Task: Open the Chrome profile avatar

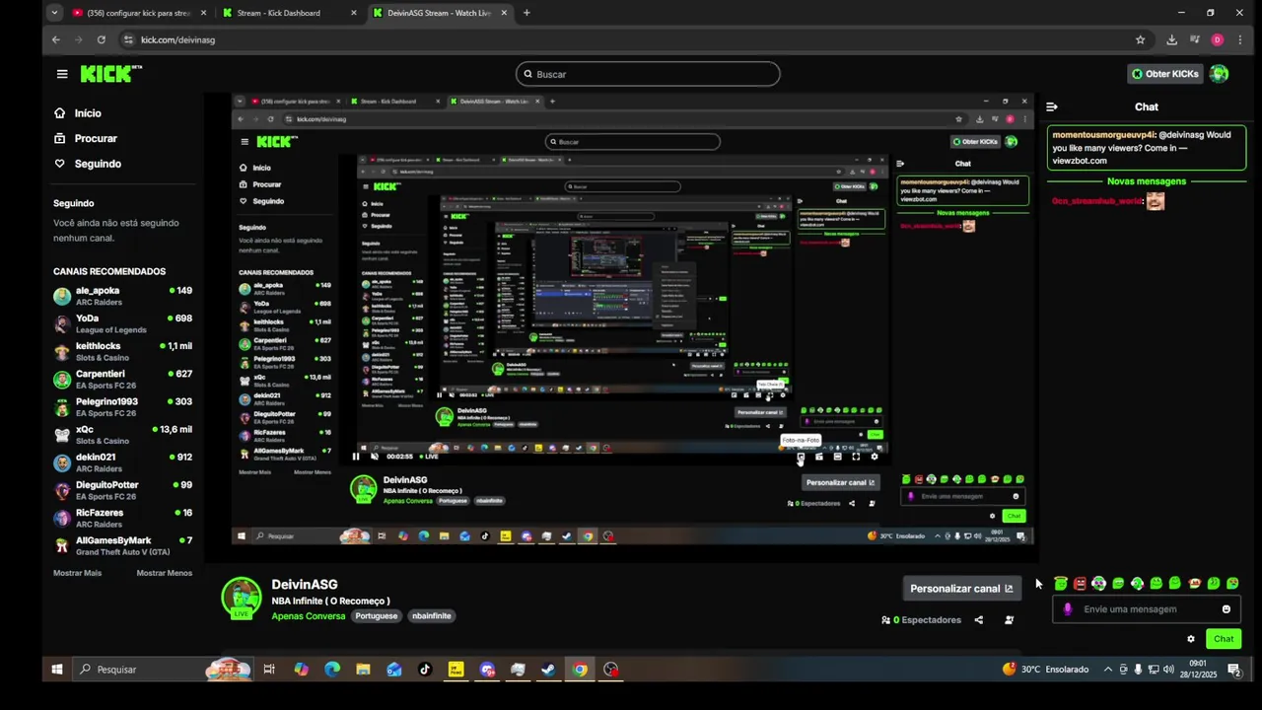Action: [x=1217, y=39]
